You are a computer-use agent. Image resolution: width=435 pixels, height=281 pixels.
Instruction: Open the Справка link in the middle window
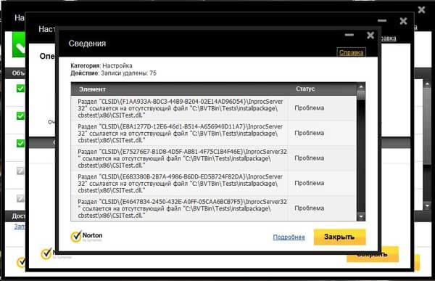389,38
